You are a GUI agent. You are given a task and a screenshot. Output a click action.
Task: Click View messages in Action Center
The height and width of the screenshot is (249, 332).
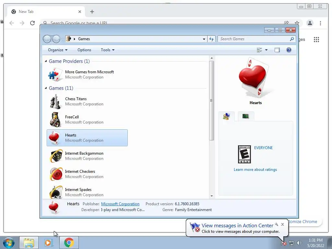click(x=237, y=226)
